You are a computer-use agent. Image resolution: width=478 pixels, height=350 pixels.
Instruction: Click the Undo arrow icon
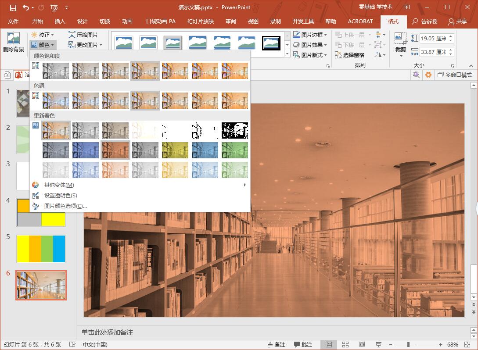point(26,7)
